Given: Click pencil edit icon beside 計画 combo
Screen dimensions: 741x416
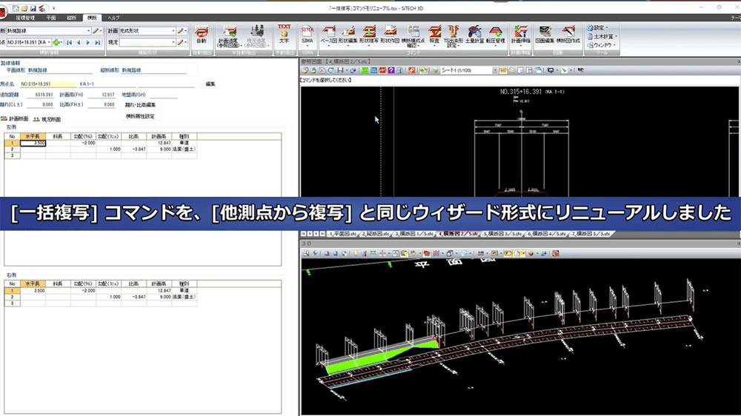Looking at the screenshot, I should 181,30.
